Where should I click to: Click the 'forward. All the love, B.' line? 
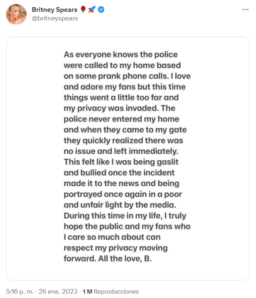click(108, 259)
